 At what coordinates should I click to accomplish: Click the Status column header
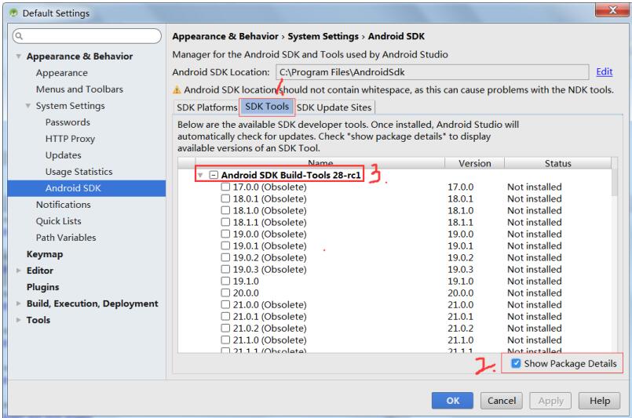click(x=558, y=163)
